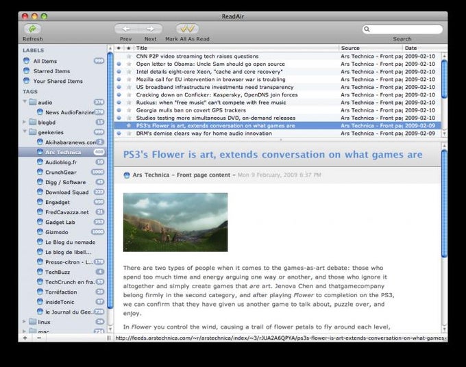Viewport: 466px width, 367px height.
Task: Collapse the geekeries tag folder
Action: pos(25,132)
